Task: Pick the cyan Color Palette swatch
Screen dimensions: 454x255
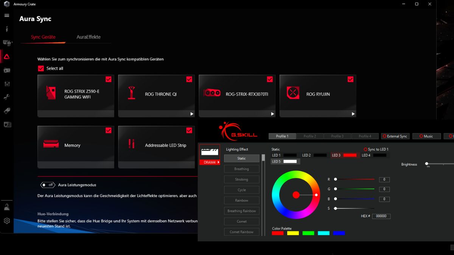Action: (324, 233)
